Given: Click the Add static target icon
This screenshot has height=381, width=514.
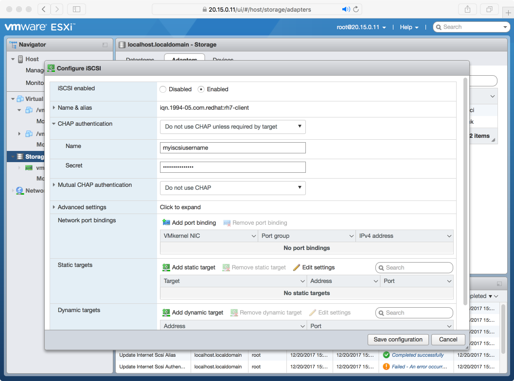Looking at the screenshot, I should pos(166,267).
